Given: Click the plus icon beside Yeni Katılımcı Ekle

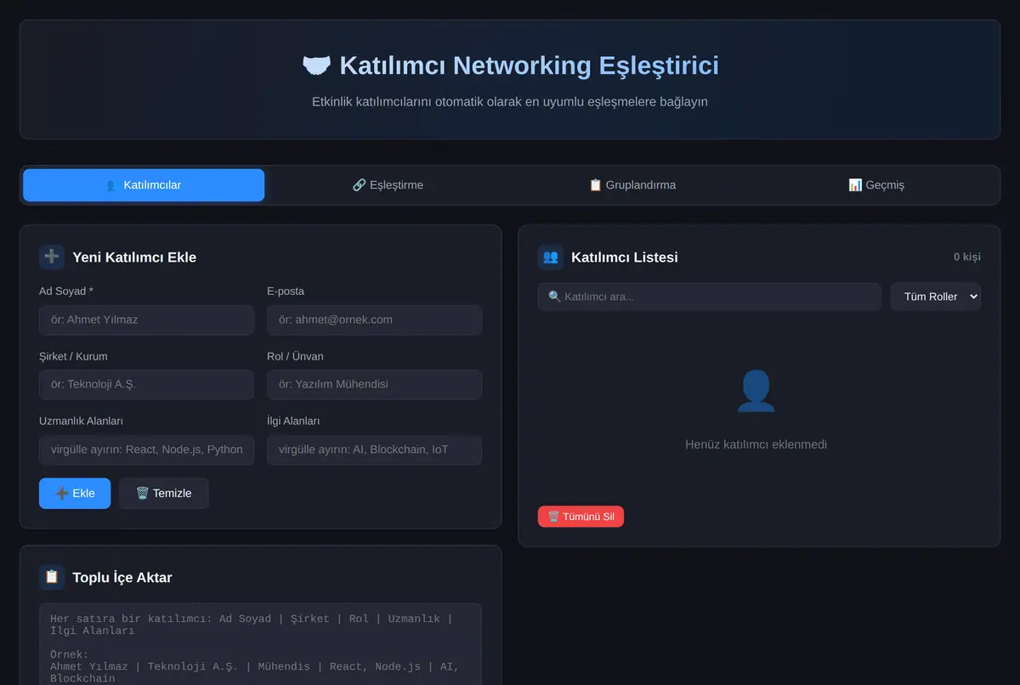Looking at the screenshot, I should click(x=52, y=258).
